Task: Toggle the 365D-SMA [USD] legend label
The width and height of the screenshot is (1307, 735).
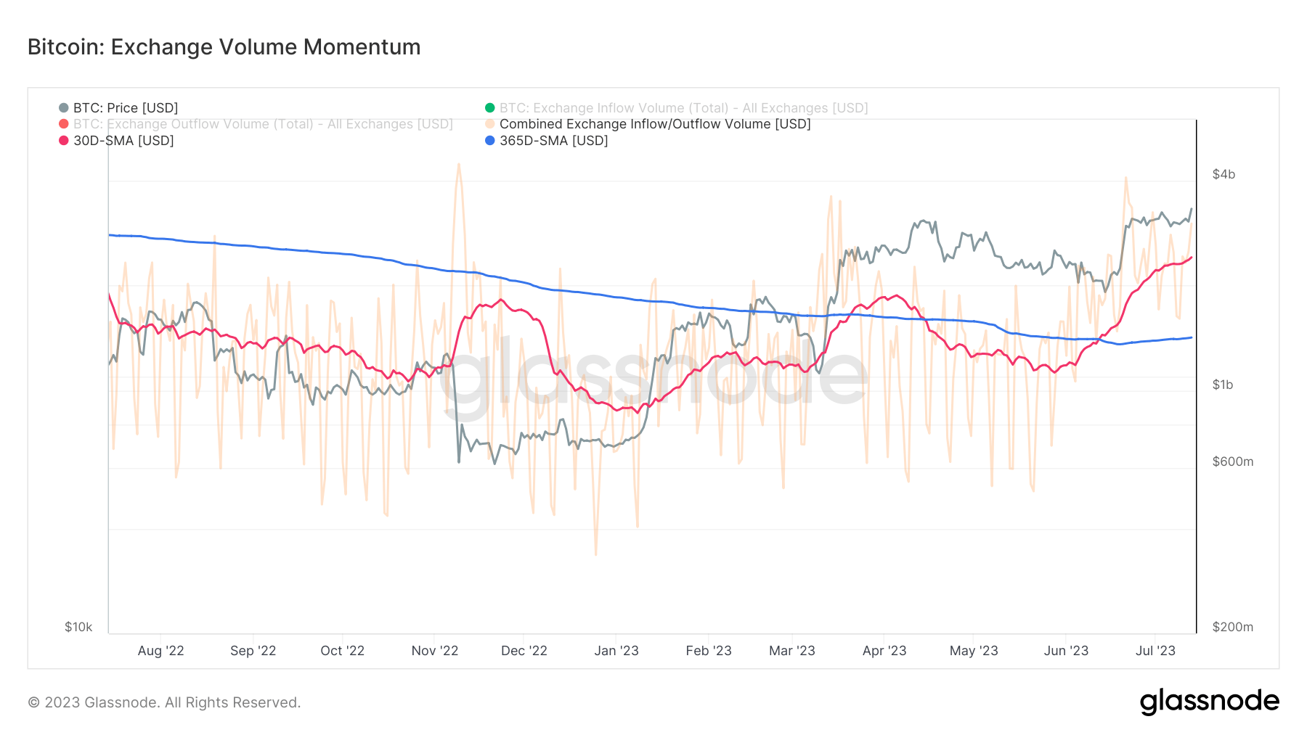Action: pos(554,141)
